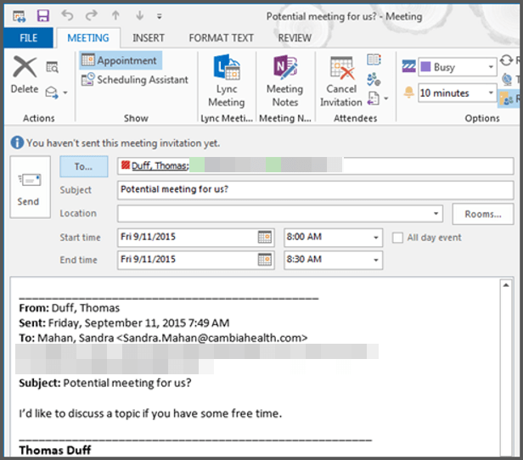
Task: Redo the last action
Action: coord(91,15)
